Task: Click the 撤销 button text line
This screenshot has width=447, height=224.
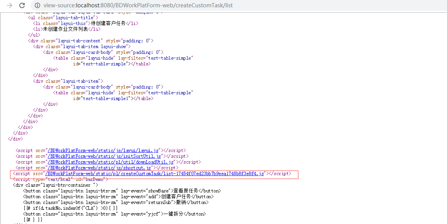Action: (x=116, y=202)
